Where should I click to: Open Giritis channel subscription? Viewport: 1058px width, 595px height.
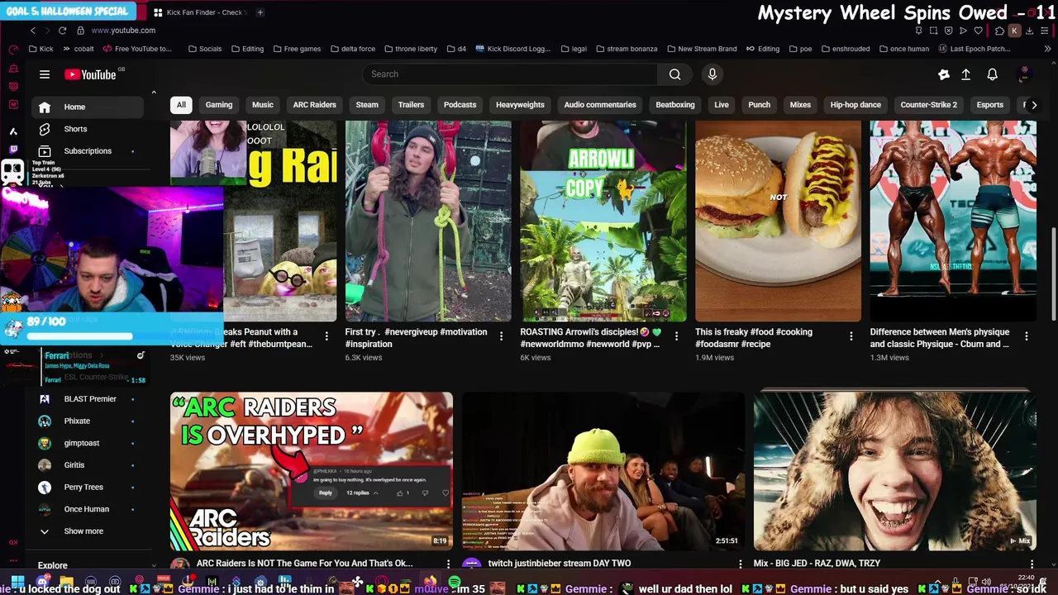pos(88,465)
